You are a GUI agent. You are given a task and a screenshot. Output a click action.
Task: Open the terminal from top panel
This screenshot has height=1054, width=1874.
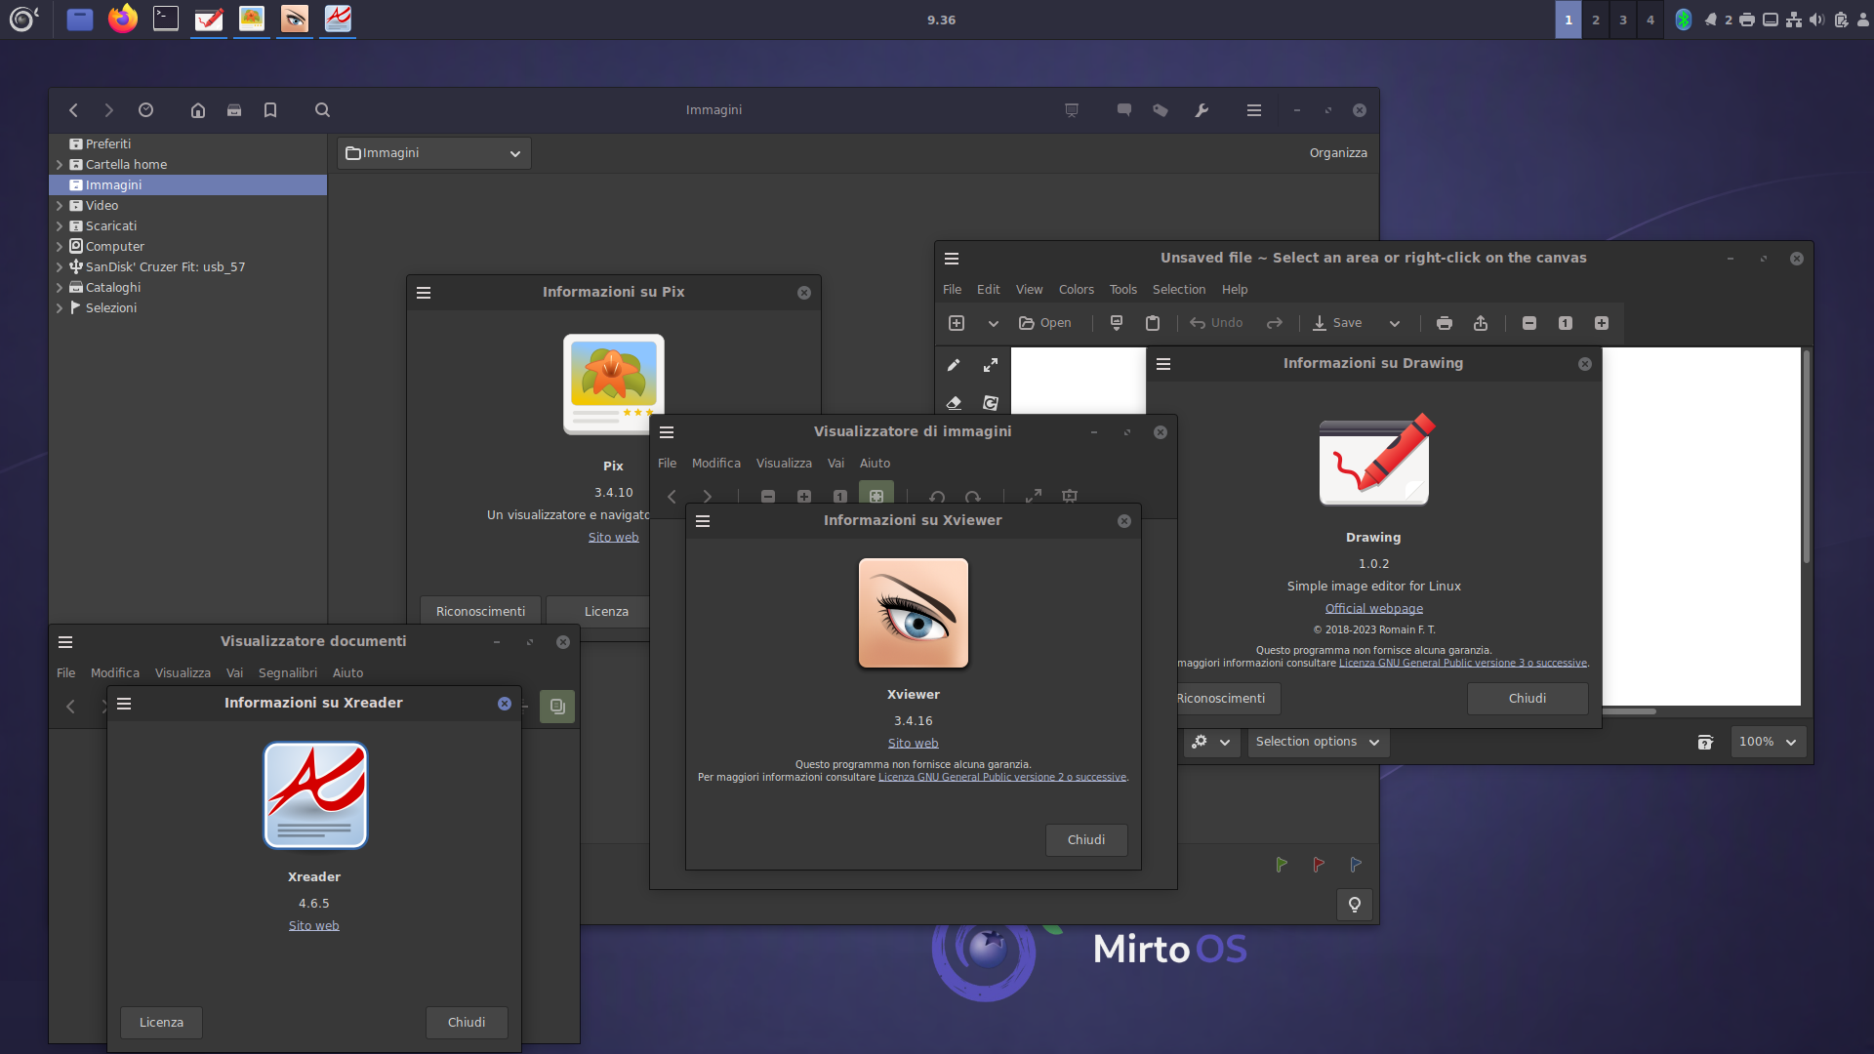pos(166,19)
